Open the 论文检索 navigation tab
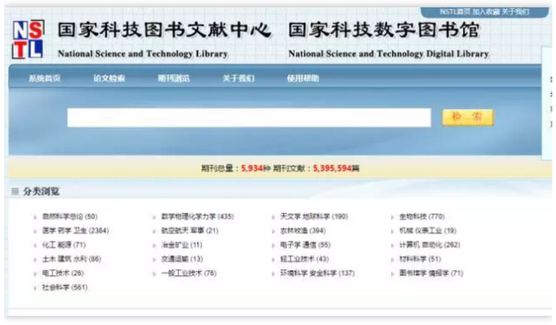556x325 pixels. pos(109,78)
